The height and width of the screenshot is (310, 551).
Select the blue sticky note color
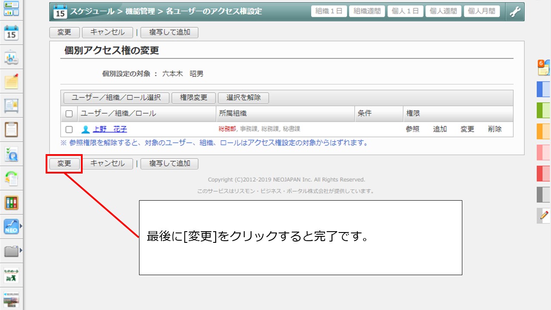tap(544, 89)
